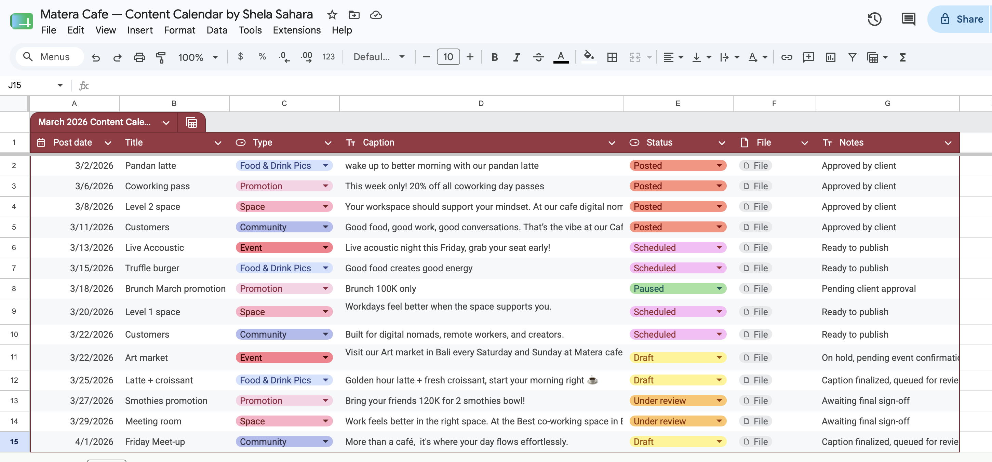This screenshot has height=462, width=992.
Task: Click the Redo arrow icon
Action: coord(118,57)
